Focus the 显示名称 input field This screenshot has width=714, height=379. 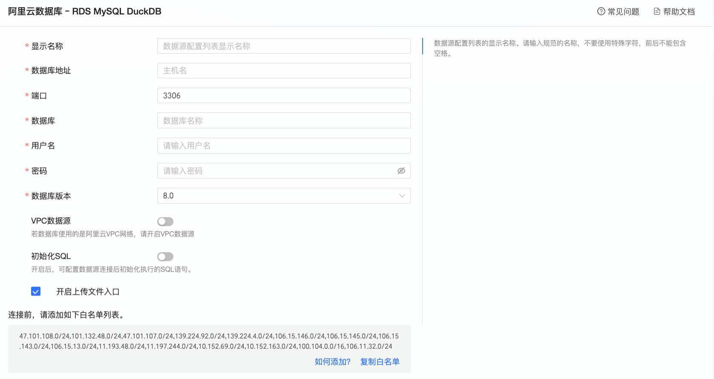click(284, 46)
